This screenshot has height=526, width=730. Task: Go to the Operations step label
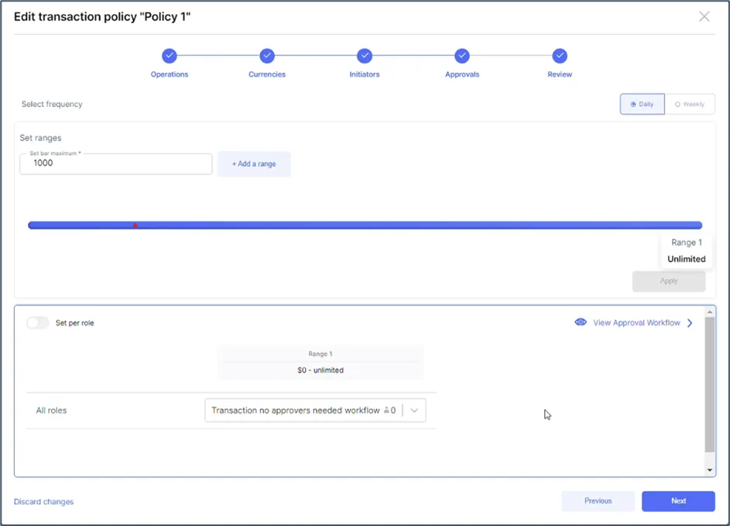(x=170, y=74)
